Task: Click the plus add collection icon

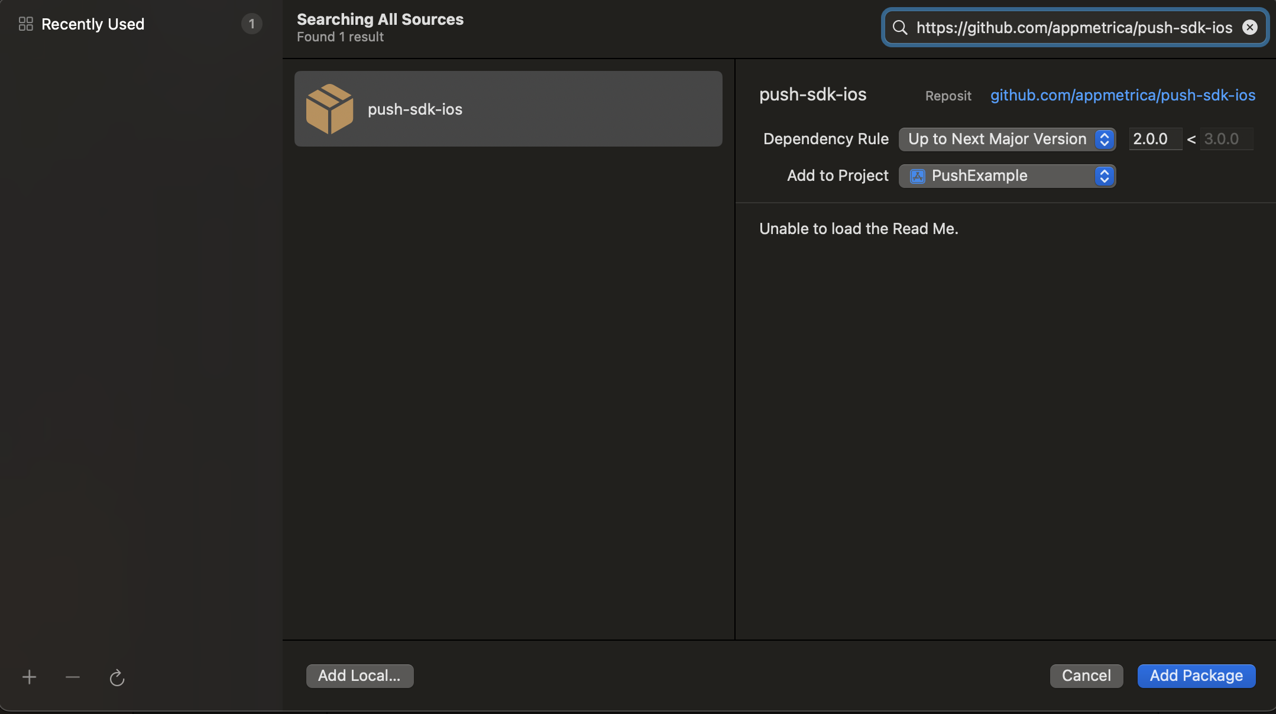Action: click(29, 677)
